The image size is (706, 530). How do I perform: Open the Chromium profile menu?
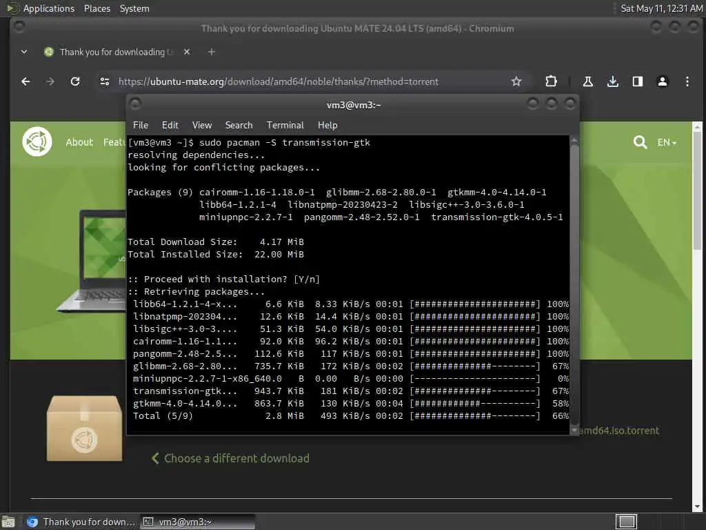663,81
